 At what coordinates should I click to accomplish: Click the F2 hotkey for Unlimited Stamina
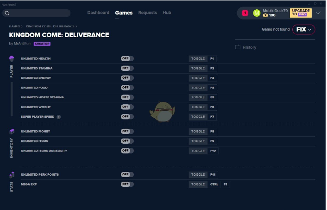[212, 69]
